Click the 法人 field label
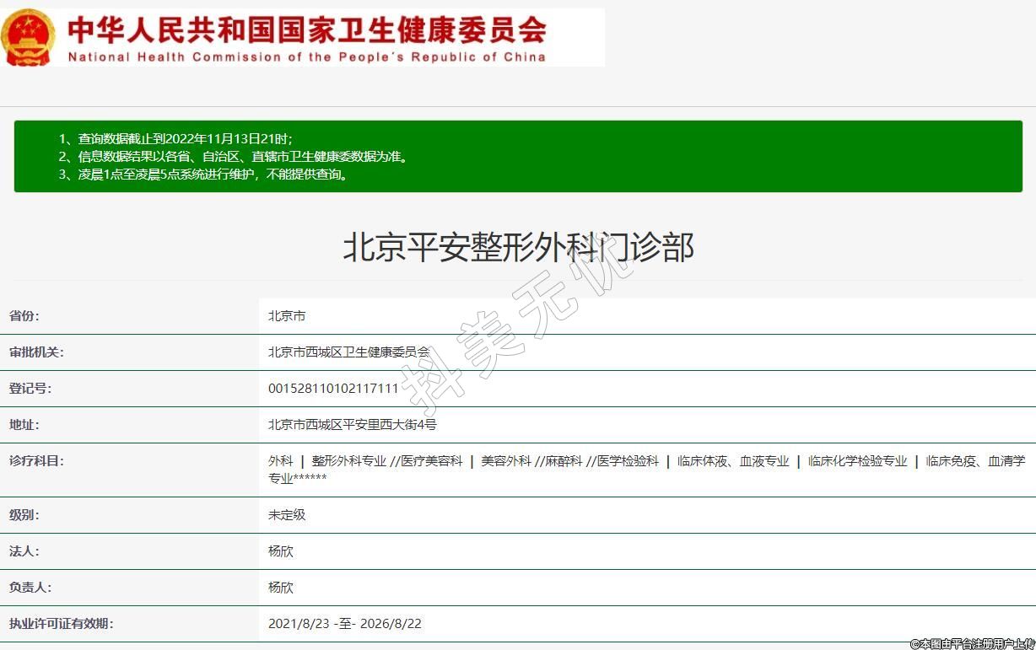Viewport: 1036px width, 650px height. [x=24, y=551]
